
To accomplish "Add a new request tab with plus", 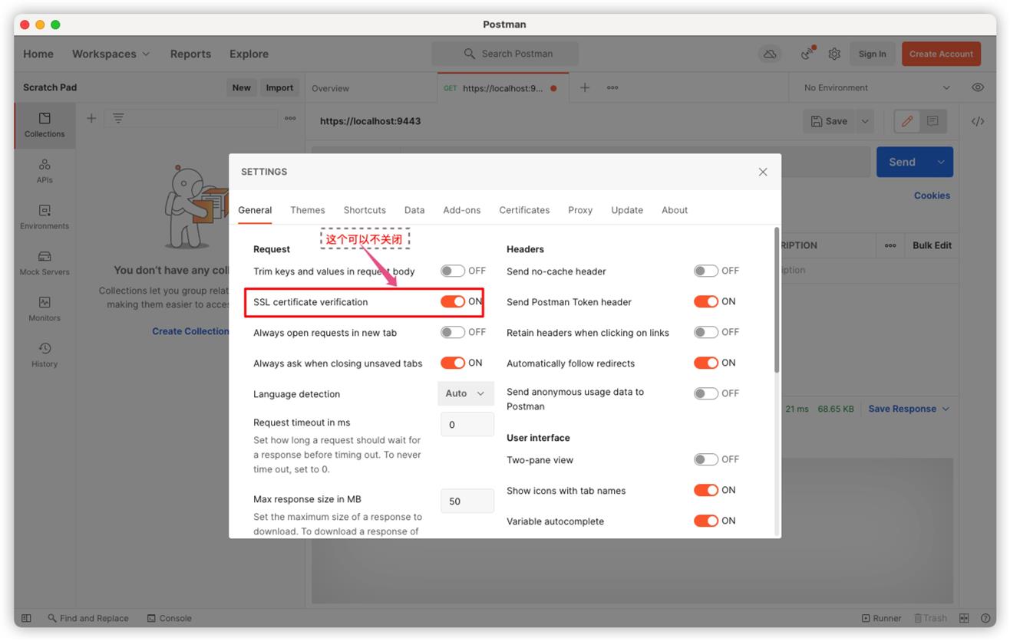I will pos(585,87).
